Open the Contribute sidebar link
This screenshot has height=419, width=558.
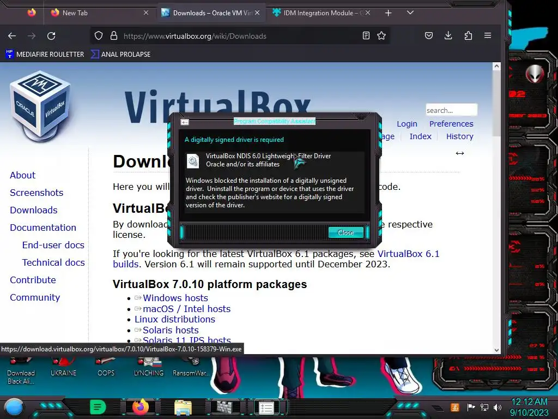coord(33,280)
